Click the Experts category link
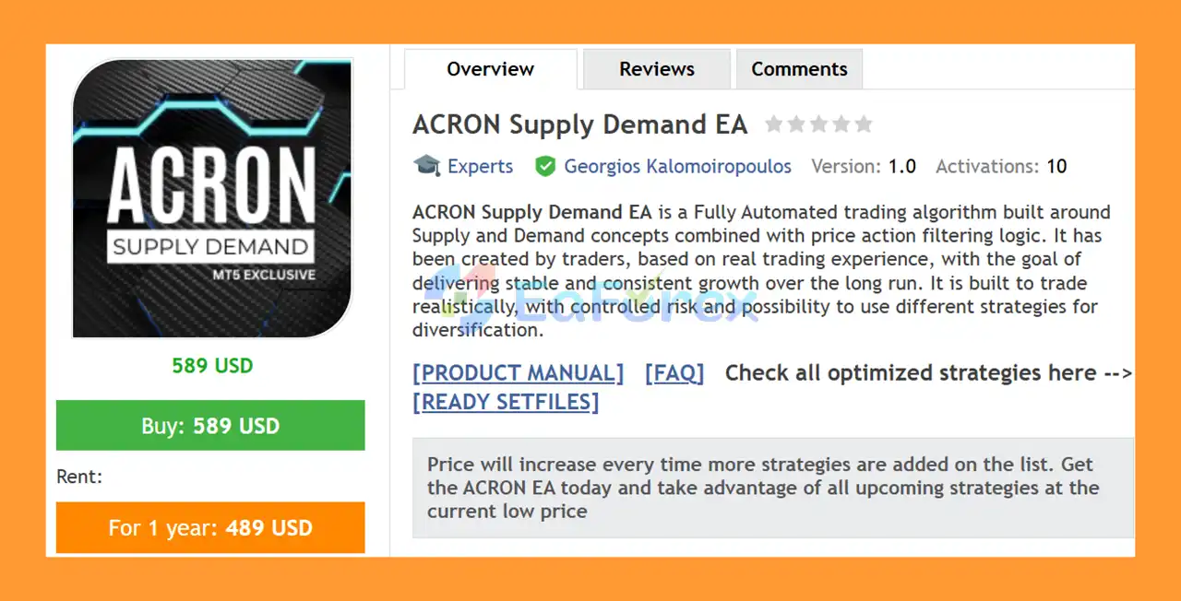This screenshot has width=1181, height=601. (480, 166)
